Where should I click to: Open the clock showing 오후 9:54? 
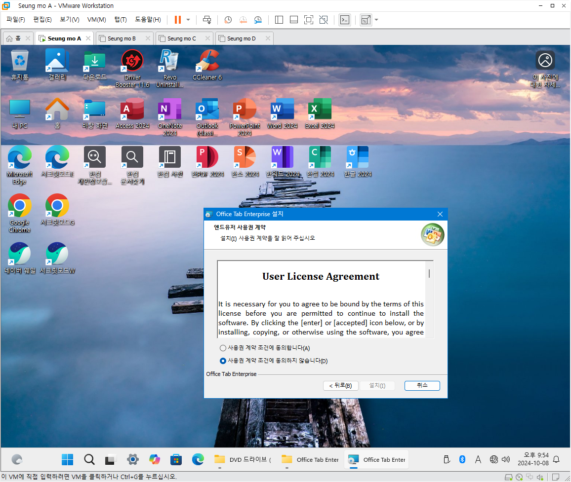tap(533, 459)
